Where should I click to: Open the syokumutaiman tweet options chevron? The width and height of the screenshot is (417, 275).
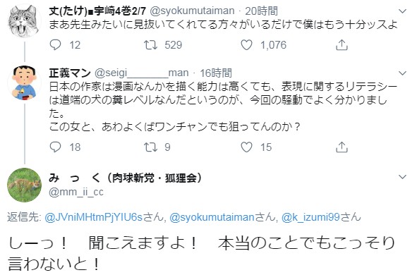[403, 11]
